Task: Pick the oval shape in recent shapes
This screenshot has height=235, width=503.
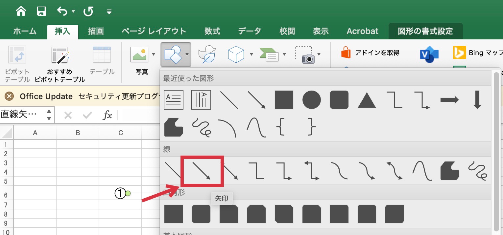Action: pyautogui.click(x=311, y=100)
